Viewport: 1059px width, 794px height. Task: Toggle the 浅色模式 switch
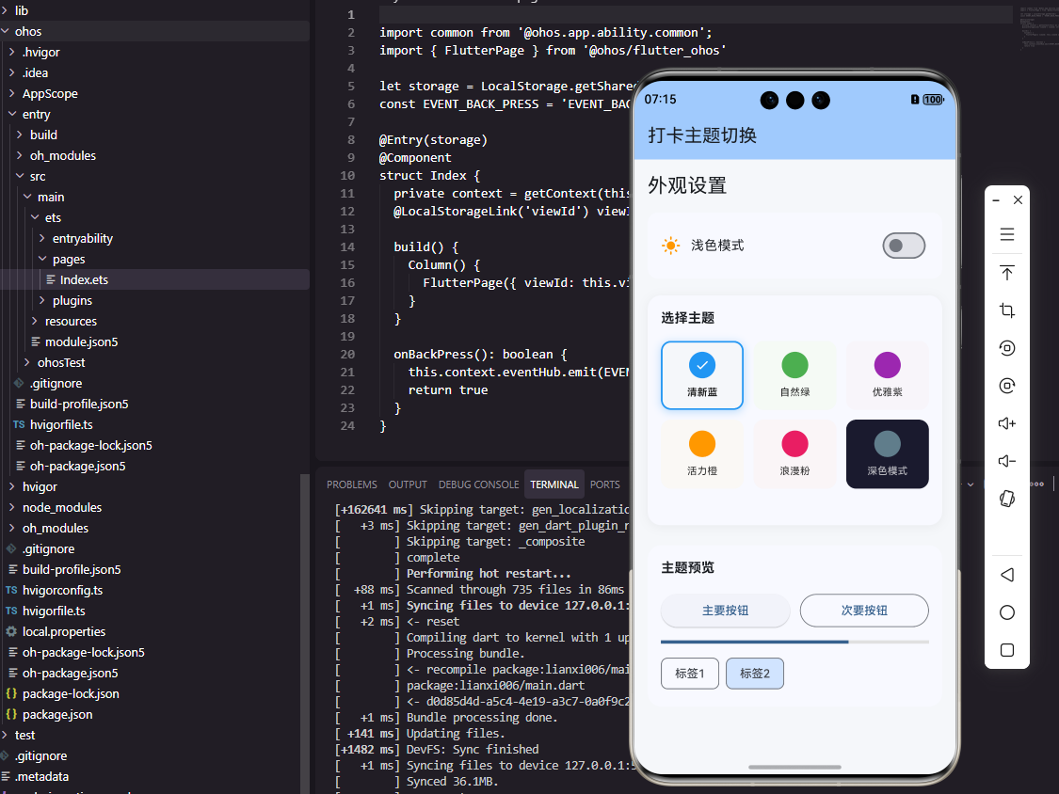tap(904, 246)
